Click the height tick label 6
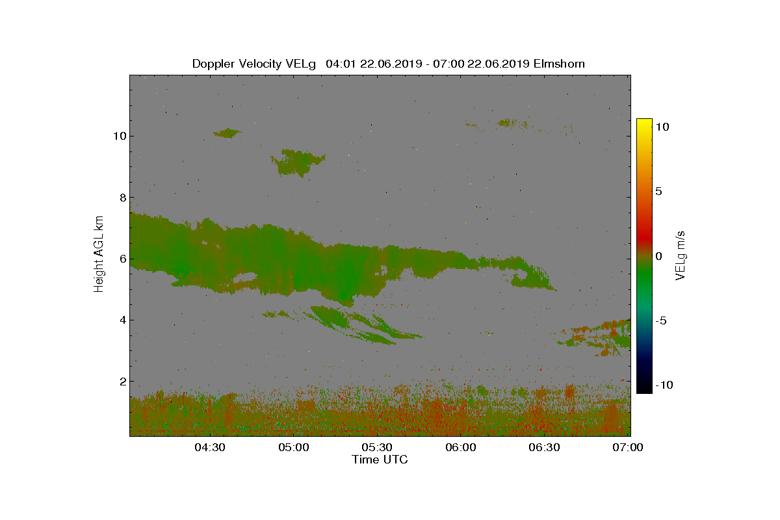780x520 pixels. (x=122, y=259)
